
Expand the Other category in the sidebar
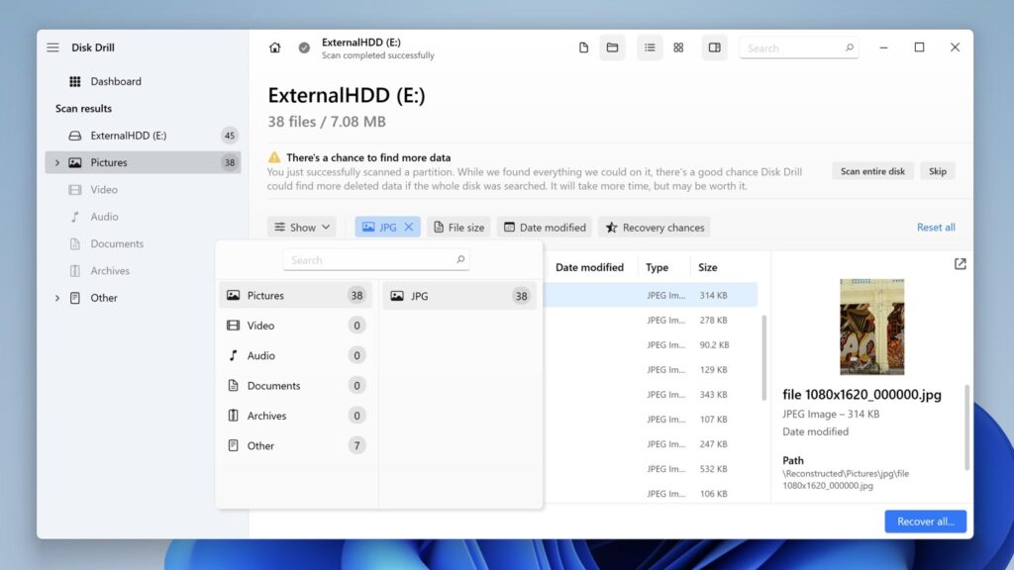(x=56, y=298)
